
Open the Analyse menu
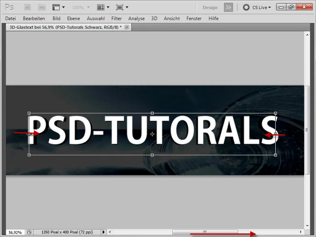[x=136, y=19]
